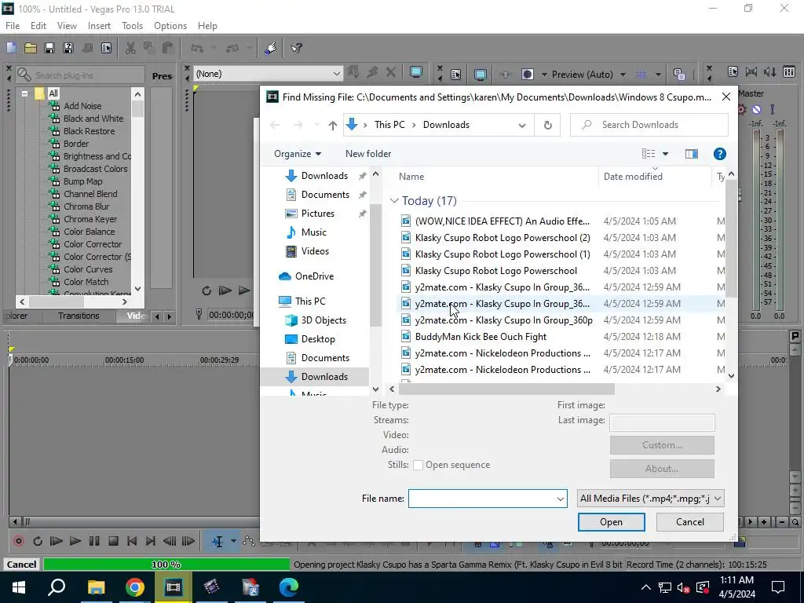This screenshot has width=804, height=603.
Task: Click Cancel next to the progress bar
Action: tap(21, 565)
